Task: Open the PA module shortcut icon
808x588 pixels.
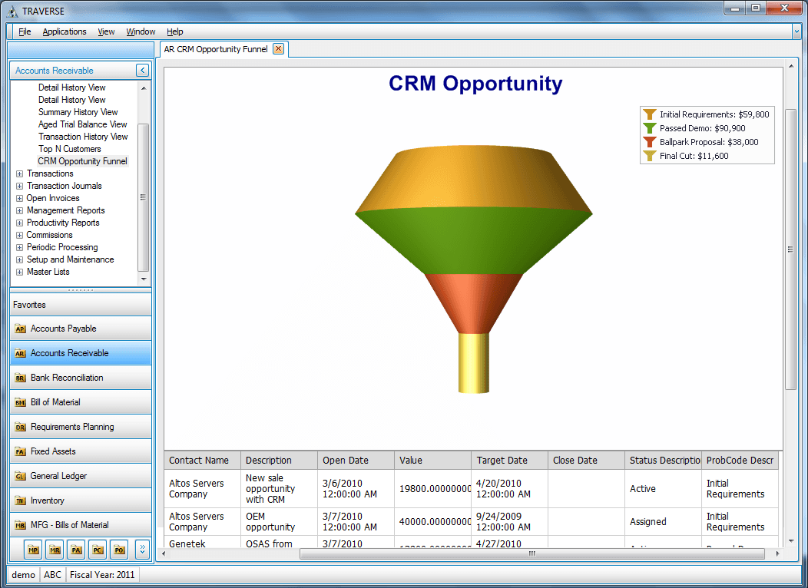Action: 76,550
